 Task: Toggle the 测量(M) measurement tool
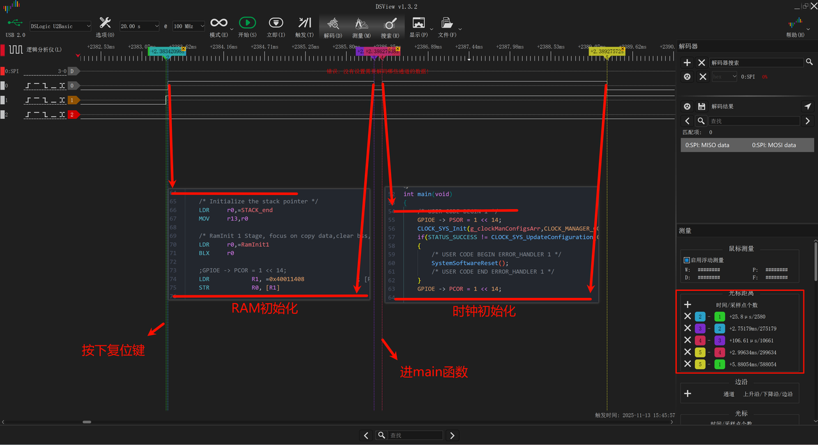[x=361, y=24]
